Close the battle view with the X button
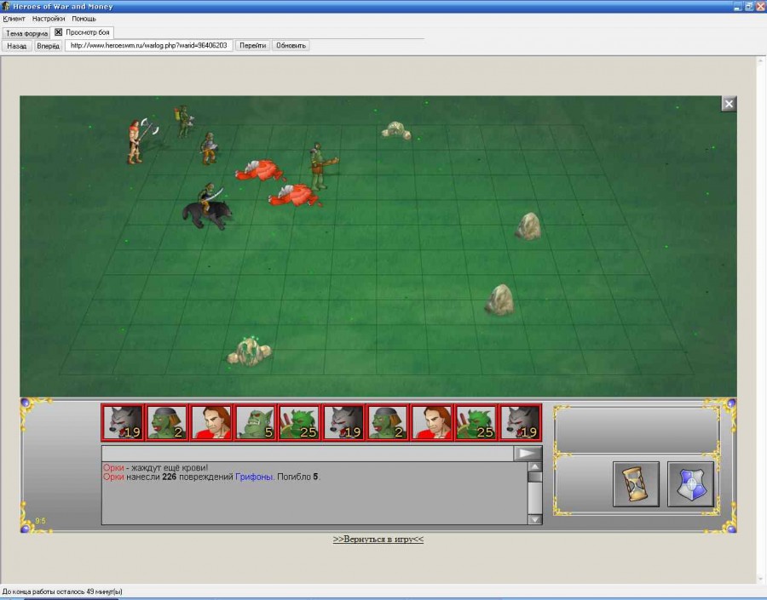This screenshot has width=767, height=600. [x=729, y=104]
